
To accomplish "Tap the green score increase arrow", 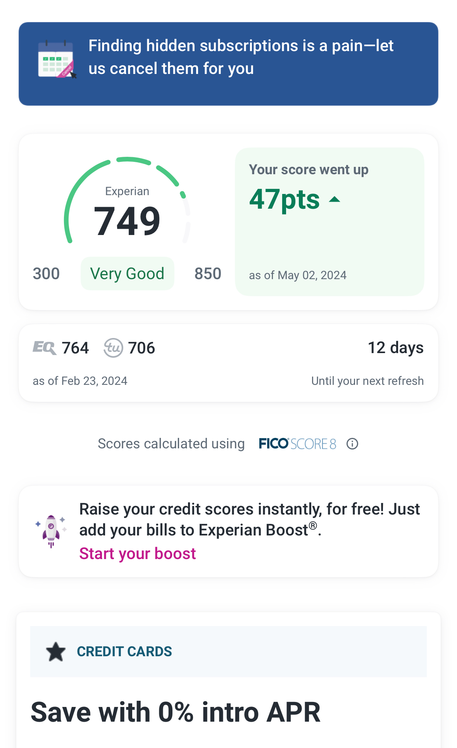I will (335, 200).
